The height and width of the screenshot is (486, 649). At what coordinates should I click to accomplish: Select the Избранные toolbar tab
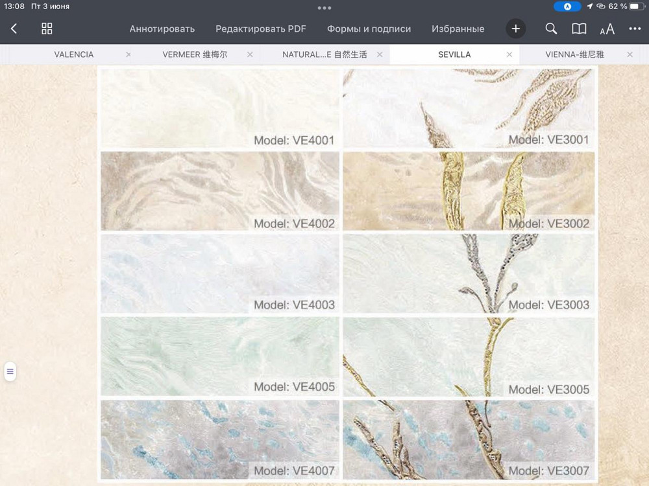(x=458, y=29)
